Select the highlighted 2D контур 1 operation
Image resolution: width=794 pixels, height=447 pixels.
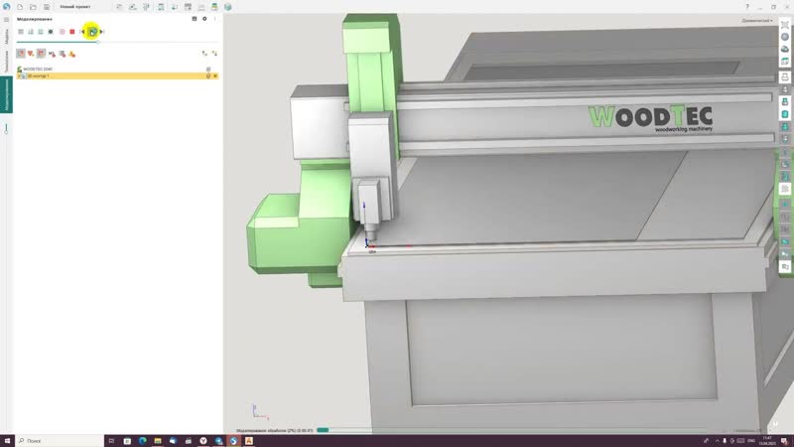pyautogui.click(x=117, y=76)
